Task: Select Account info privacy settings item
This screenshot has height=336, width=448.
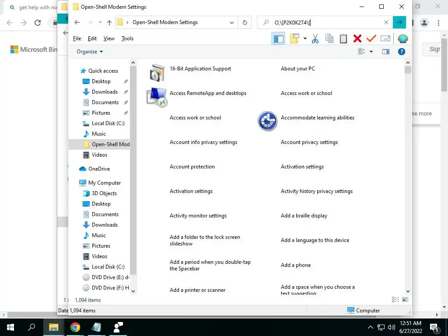Action: coord(203,142)
